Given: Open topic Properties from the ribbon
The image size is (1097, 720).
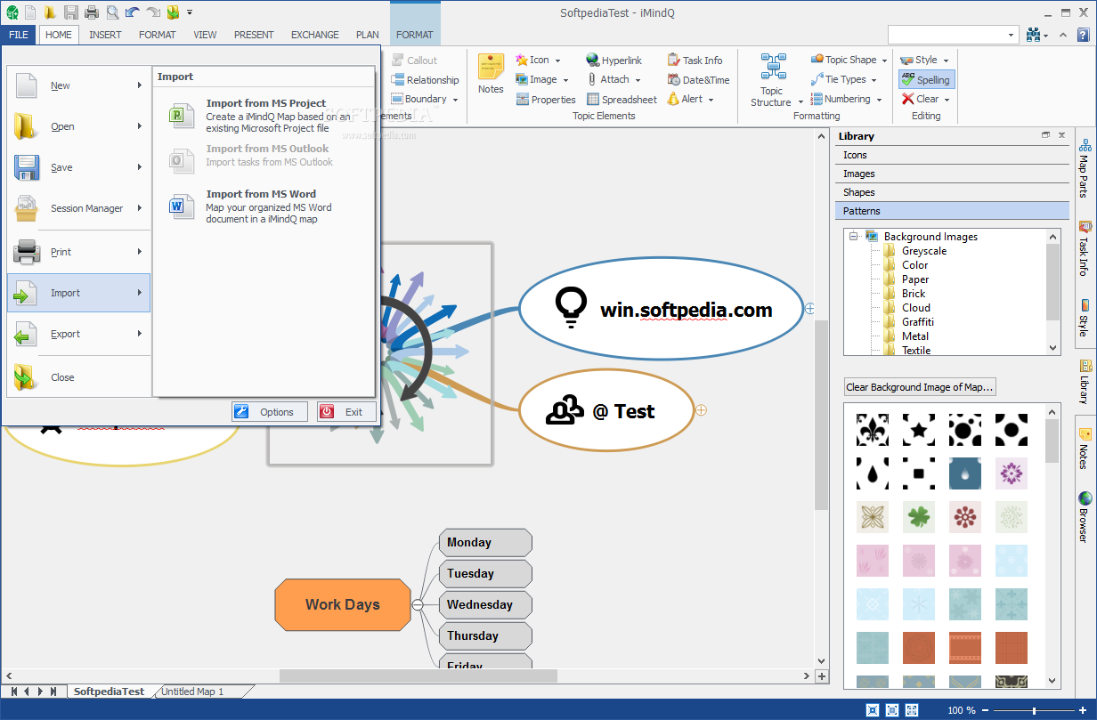Looking at the screenshot, I should pyautogui.click(x=545, y=100).
